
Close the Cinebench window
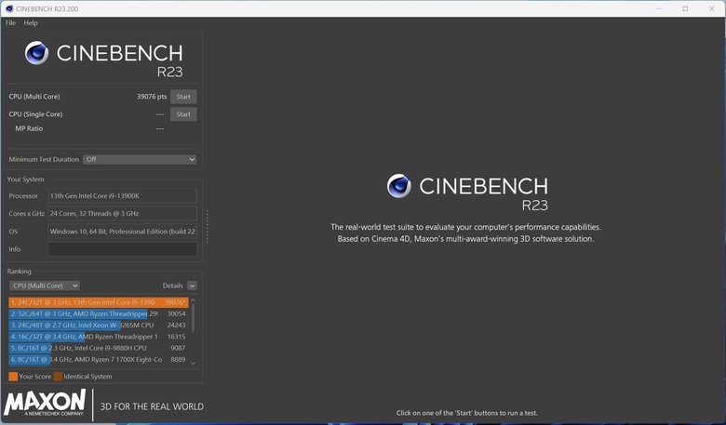click(712, 8)
